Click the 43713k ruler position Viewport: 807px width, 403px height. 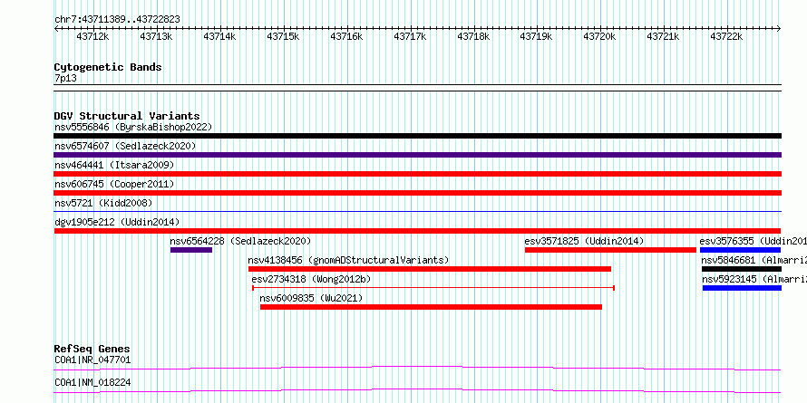[x=156, y=36]
